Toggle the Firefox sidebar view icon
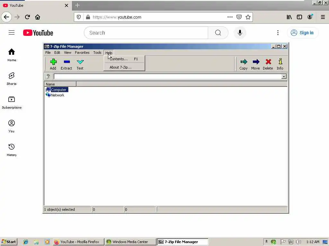 coord(299,17)
